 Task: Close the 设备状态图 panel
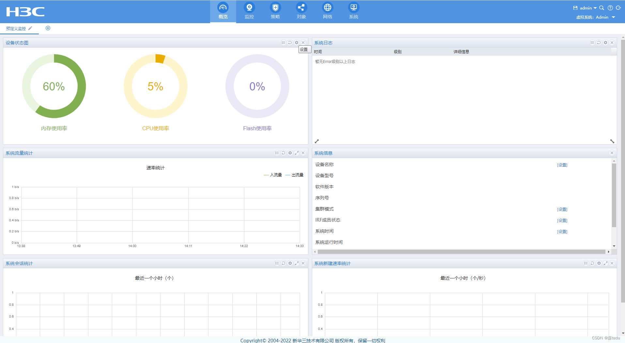pyautogui.click(x=303, y=42)
